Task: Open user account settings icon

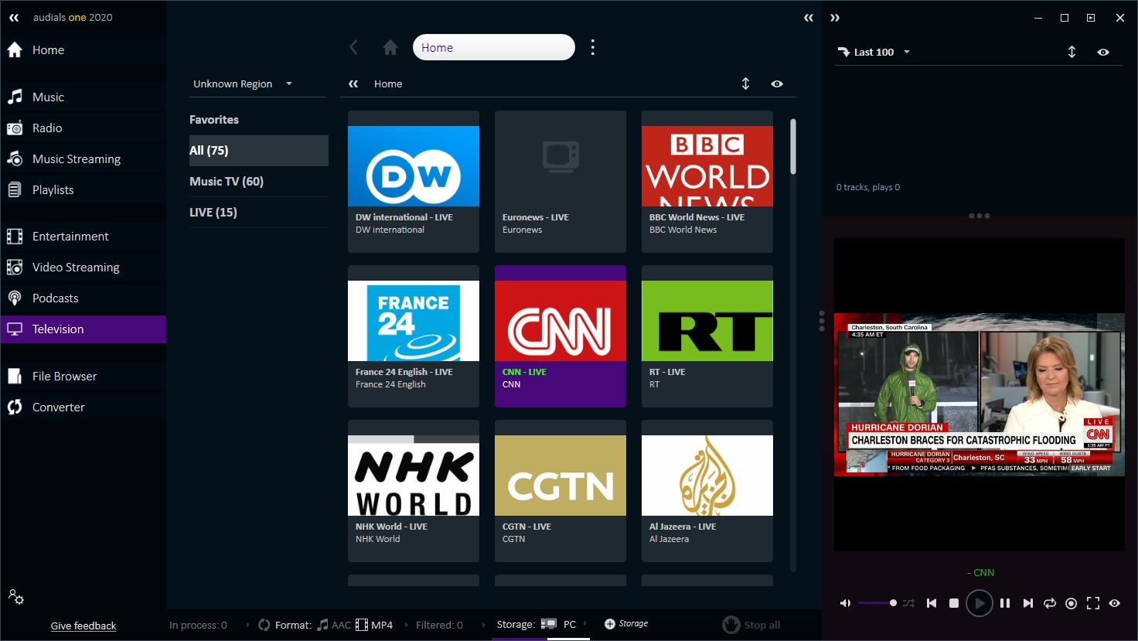Action: [x=15, y=597]
